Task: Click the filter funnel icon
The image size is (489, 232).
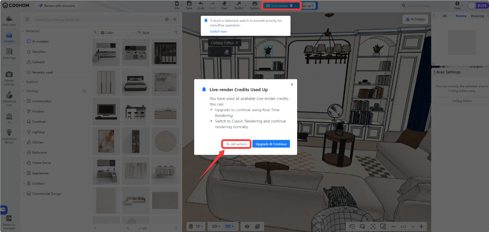Action: click(176, 33)
